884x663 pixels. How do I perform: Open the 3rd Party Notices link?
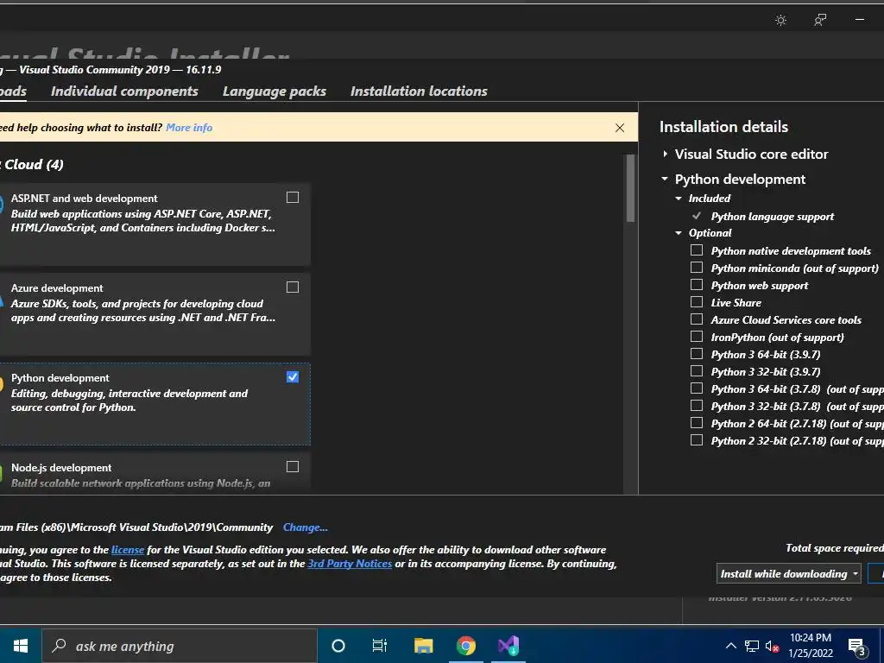(350, 563)
